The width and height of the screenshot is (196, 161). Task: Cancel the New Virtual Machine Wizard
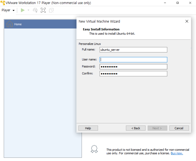coord(179,128)
